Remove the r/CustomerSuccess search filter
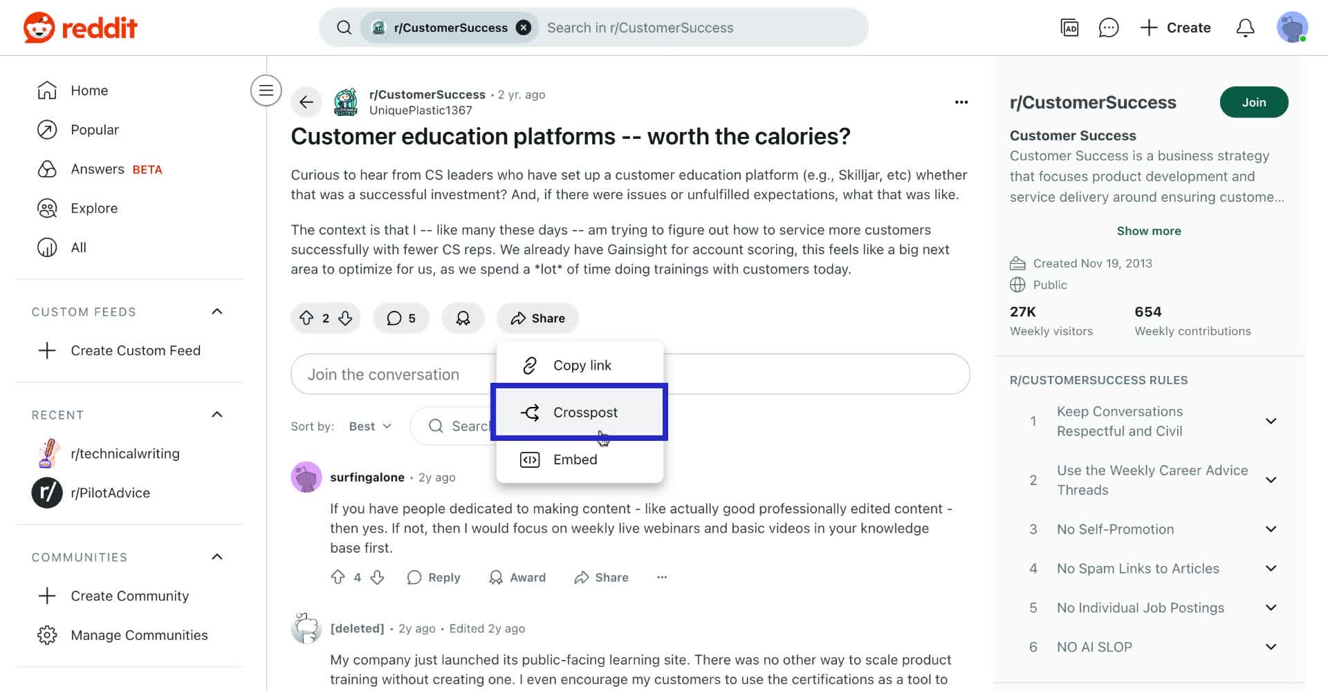 coord(524,28)
